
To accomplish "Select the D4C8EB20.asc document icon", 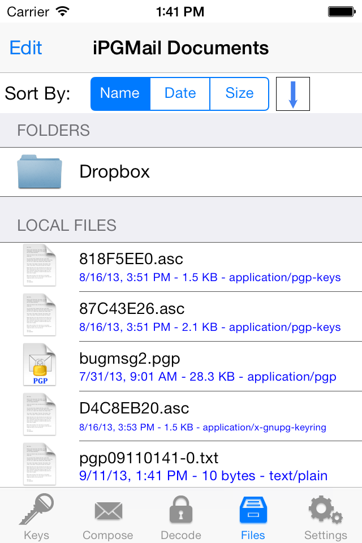I will tap(40, 416).
